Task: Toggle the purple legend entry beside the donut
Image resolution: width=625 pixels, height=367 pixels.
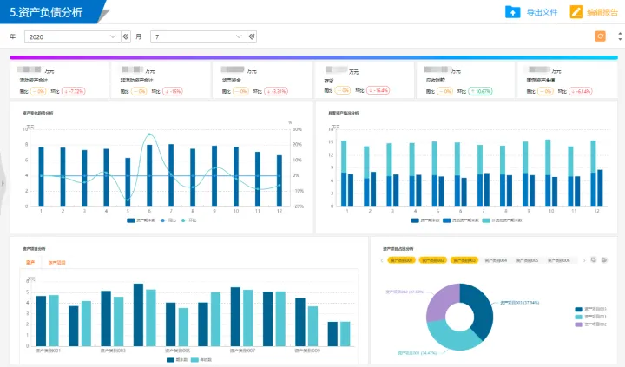Action: (x=591, y=324)
